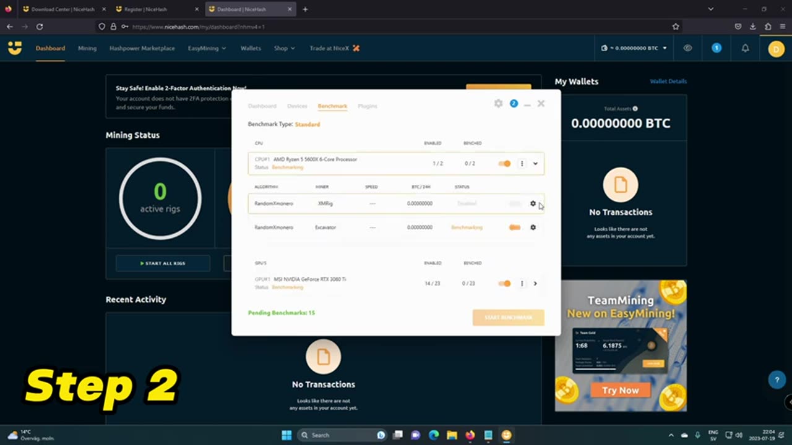Open settings for XMRig RandomXmonero row

[x=533, y=203]
